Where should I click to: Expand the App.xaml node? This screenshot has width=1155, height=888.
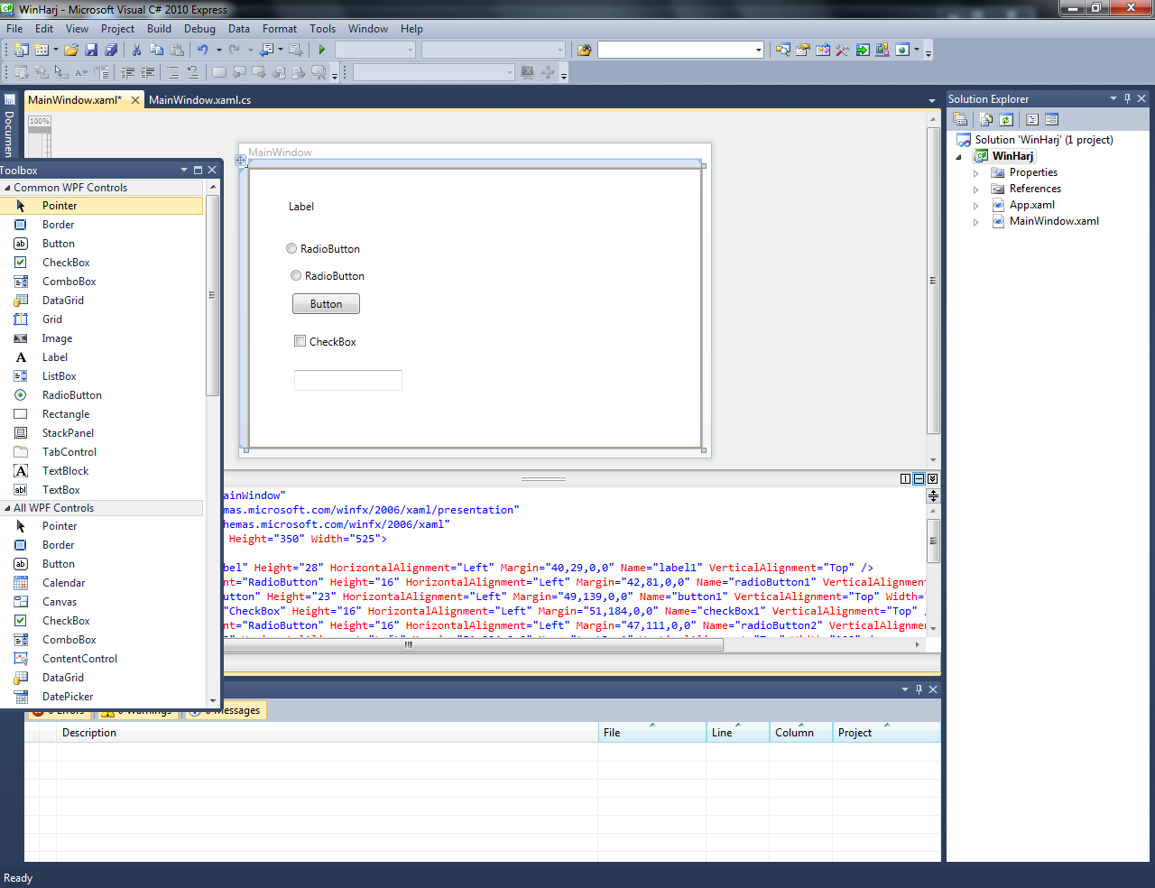[975, 205]
